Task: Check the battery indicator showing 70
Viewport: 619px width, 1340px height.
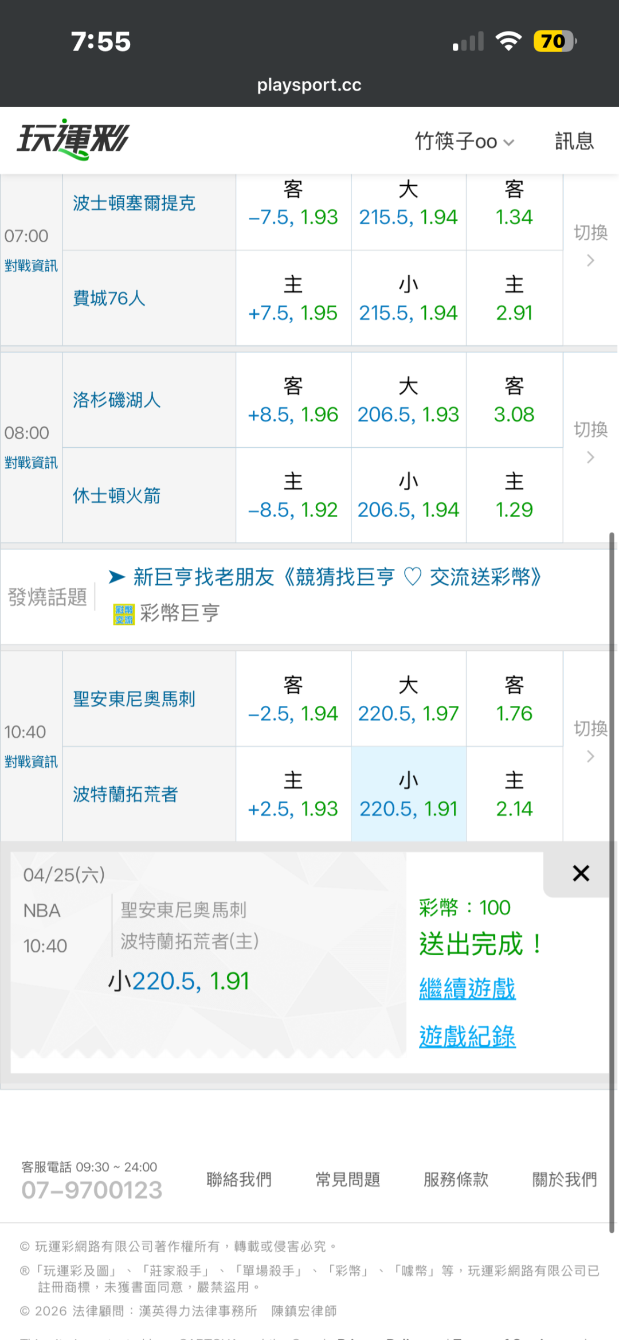Action: pos(554,41)
